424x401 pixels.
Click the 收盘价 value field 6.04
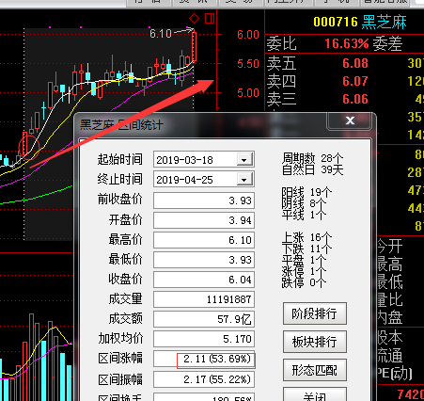(x=204, y=280)
